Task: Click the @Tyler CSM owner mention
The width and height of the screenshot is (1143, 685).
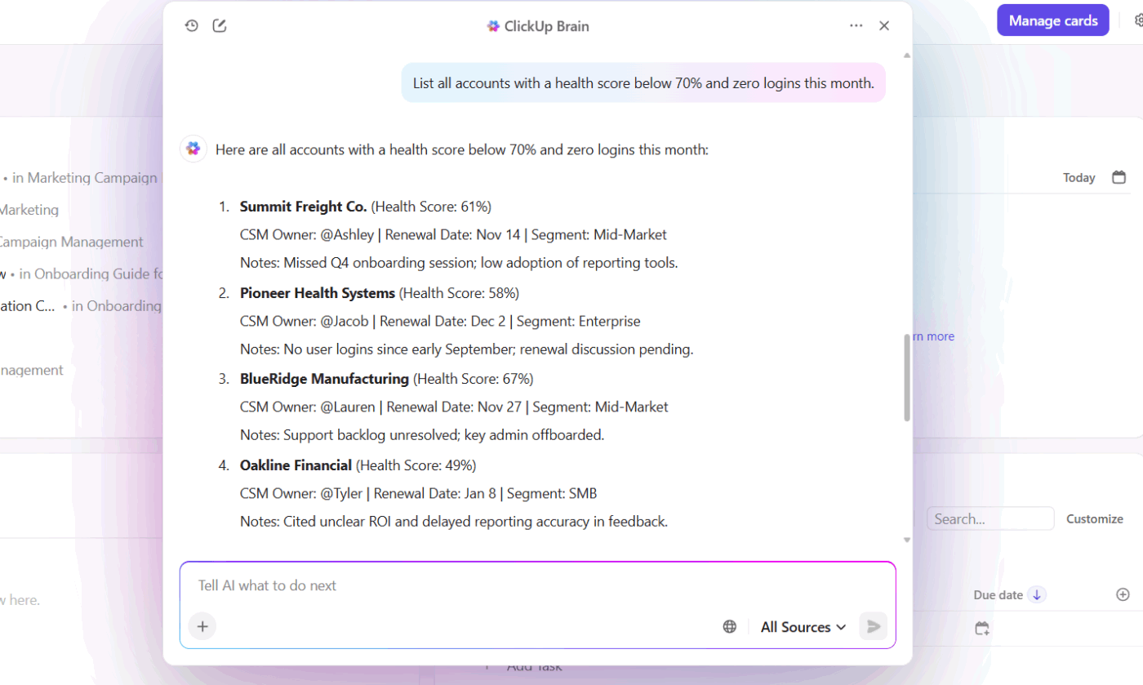Action: click(341, 494)
